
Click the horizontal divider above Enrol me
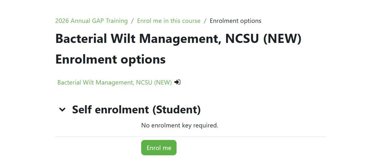pyautogui.click(x=191, y=137)
